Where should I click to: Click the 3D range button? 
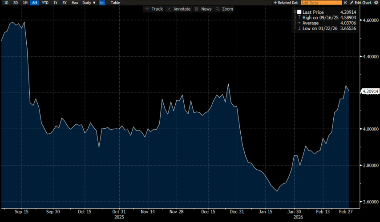click(x=16, y=3)
